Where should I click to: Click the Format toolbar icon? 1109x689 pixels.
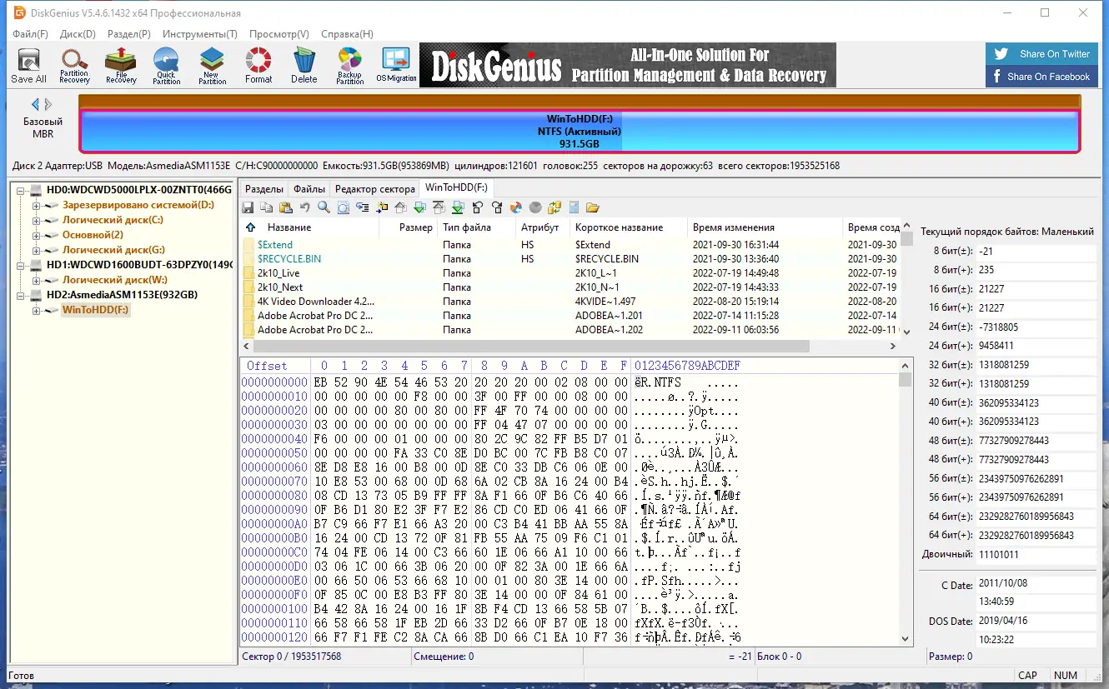(x=258, y=66)
